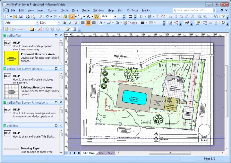The height and width of the screenshot is (163, 231).
Task: Open the Shape menu
Action: coord(86,10)
